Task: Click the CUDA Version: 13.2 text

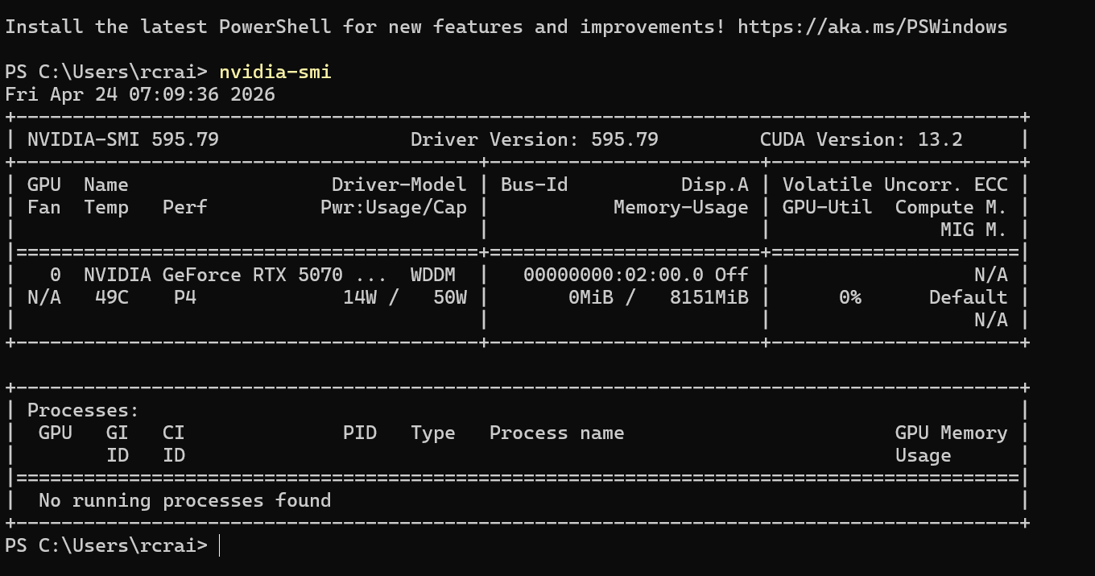Action: point(861,139)
